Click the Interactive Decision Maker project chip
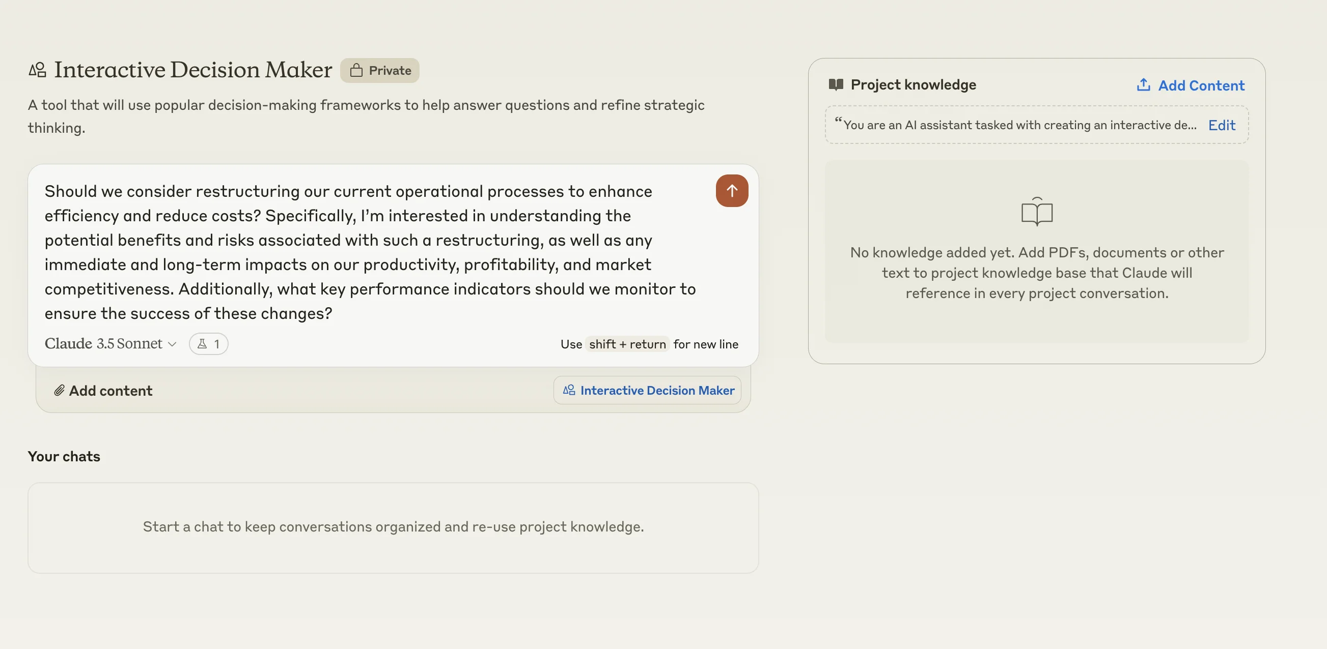The image size is (1327, 649). pyautogui.click(x=647, y=391)
